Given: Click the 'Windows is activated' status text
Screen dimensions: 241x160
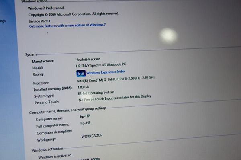Looking at the screenshot, I should tap(55, 156).
